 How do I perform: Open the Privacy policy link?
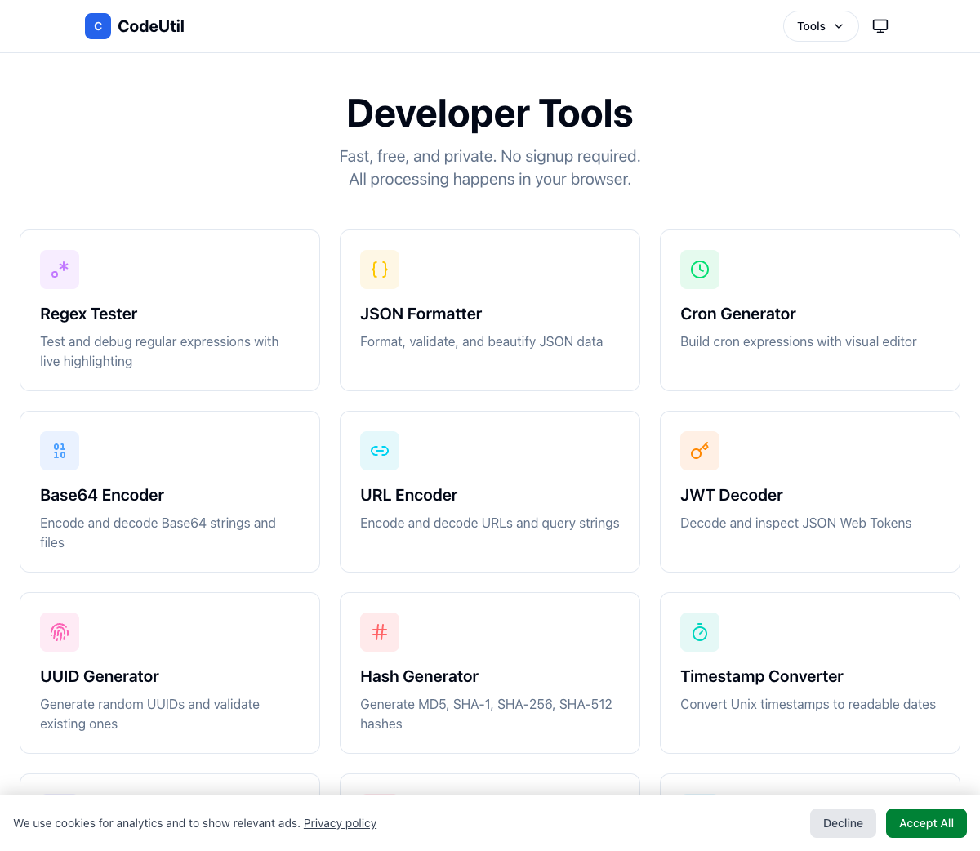pos(340,823)
